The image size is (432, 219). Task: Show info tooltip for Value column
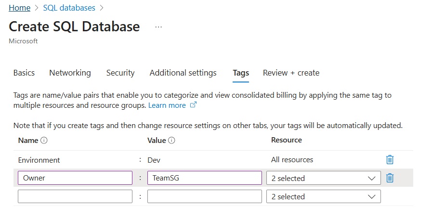pyautogui.click(x=171, y=140)
